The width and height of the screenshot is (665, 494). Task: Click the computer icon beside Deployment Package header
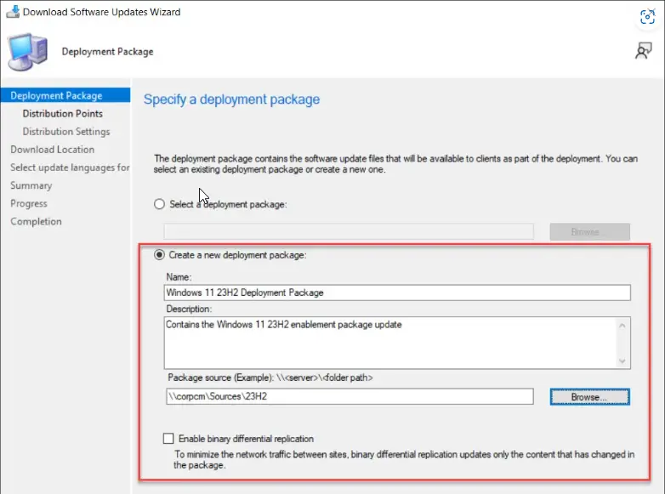pyautogui.click(x=28, y=52)
